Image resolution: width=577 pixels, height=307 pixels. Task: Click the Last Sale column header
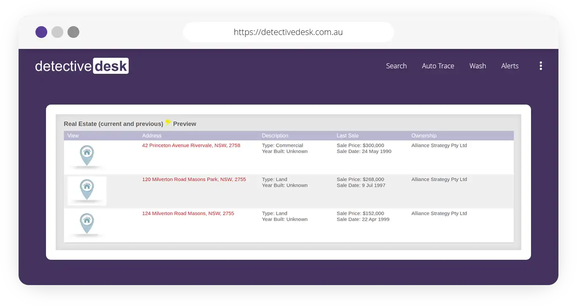348,136
